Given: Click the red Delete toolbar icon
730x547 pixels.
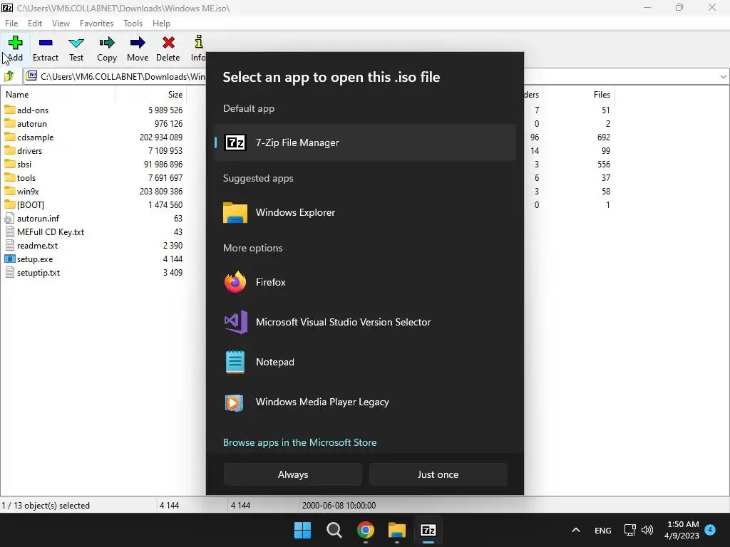Looking at the screenshot, I should pyautogui.click(x=168, y=43).
